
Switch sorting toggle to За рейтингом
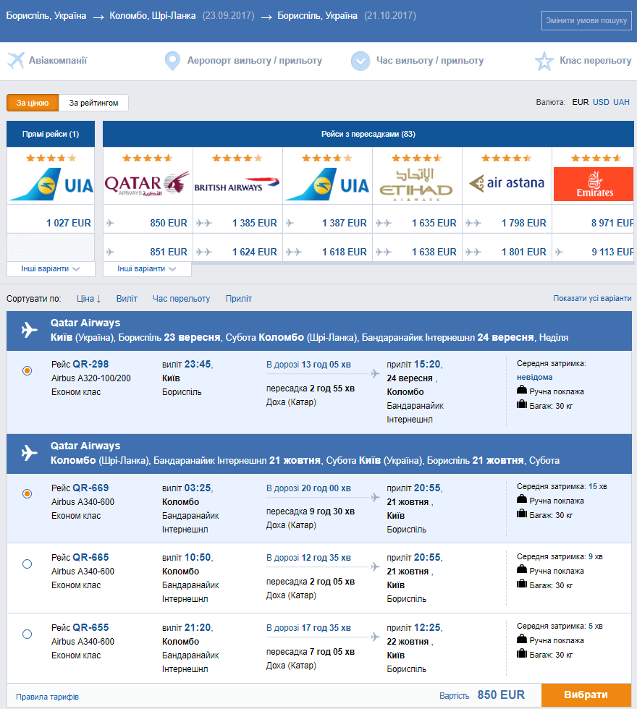point(93,103)
